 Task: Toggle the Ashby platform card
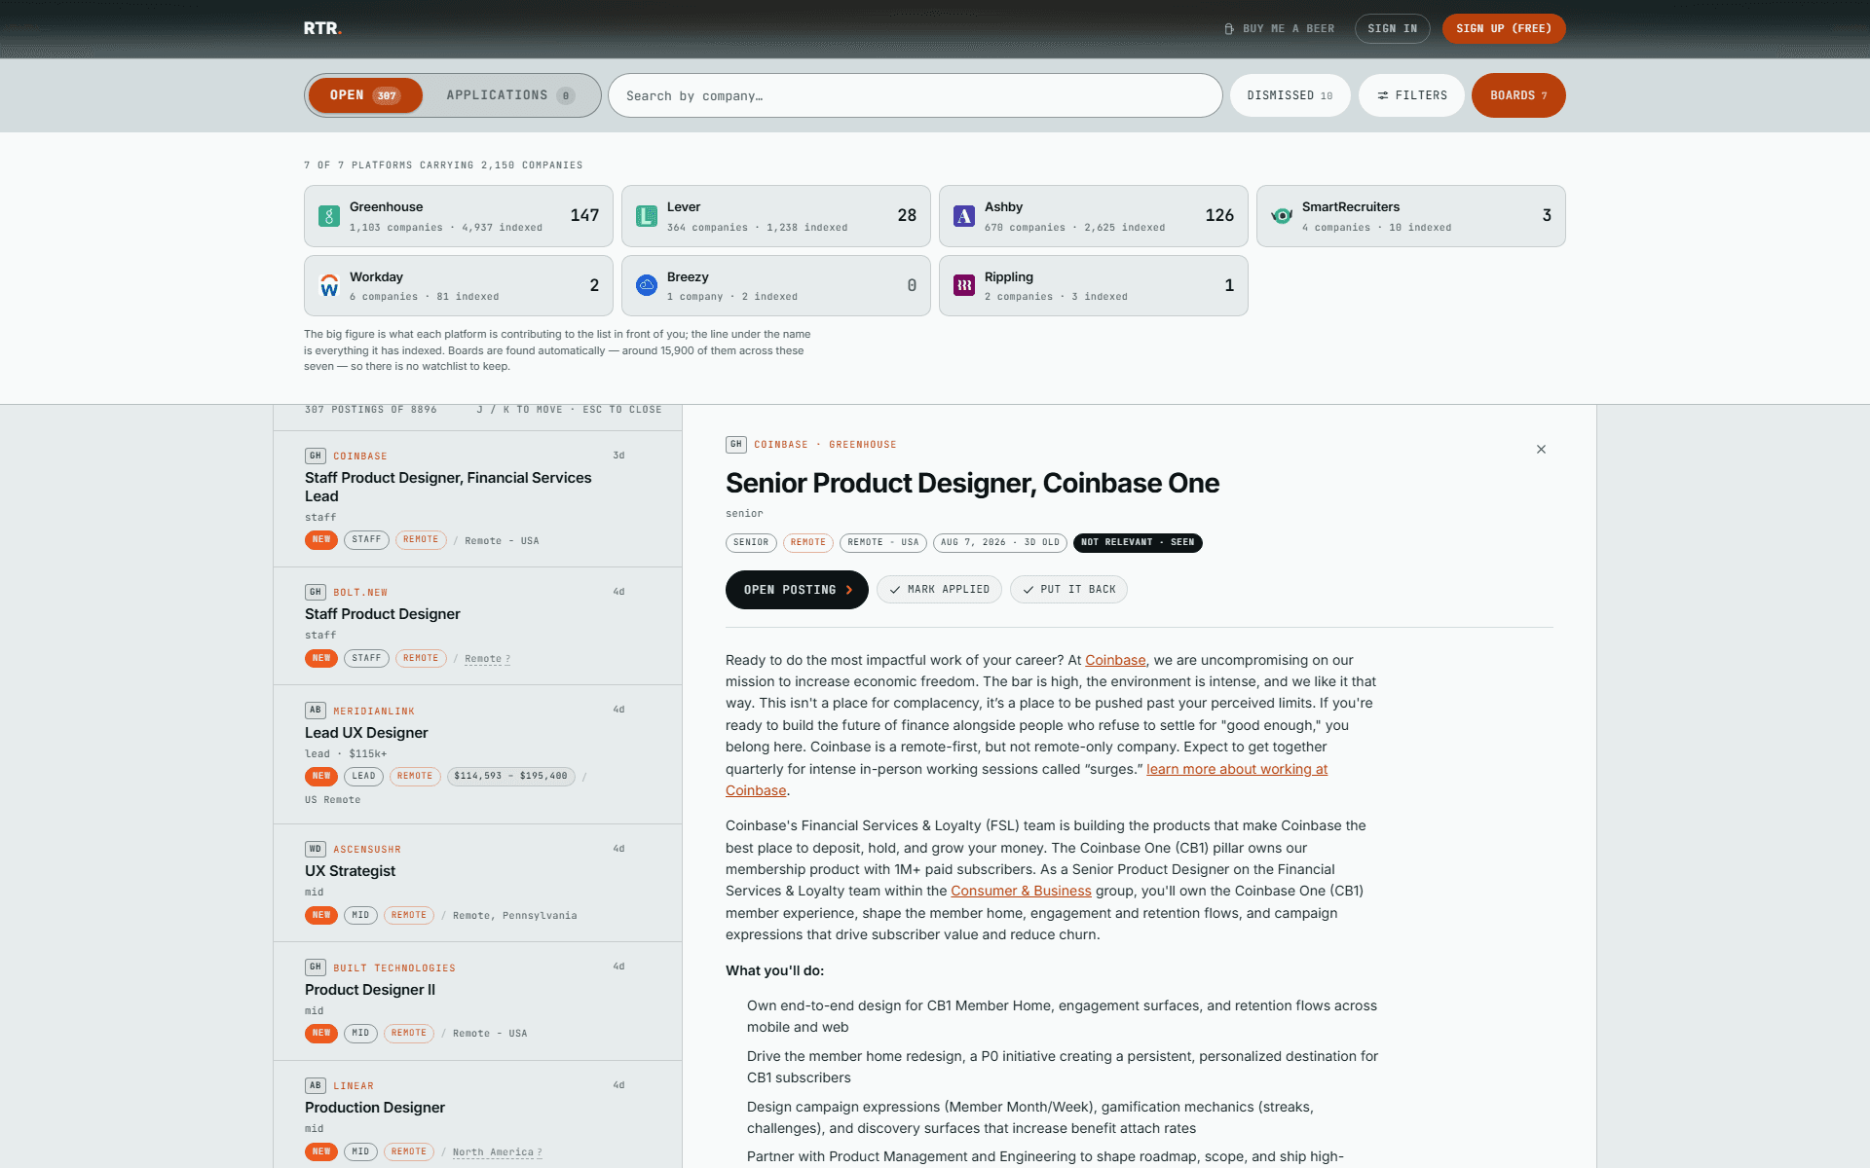1094,216
